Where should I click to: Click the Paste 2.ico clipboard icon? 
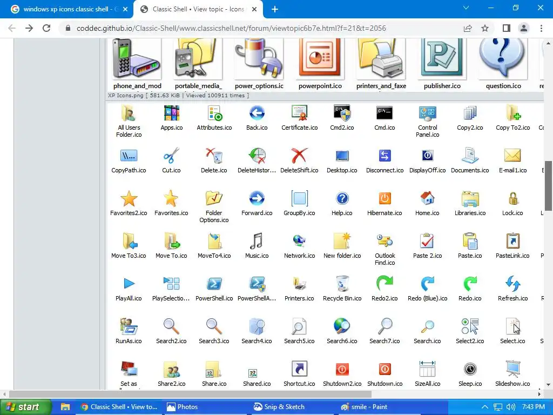[428, 241]
